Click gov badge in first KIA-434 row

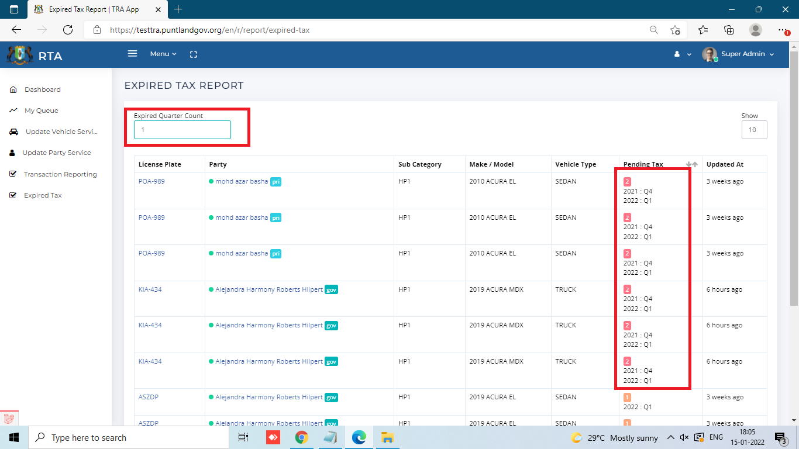pos(331,289)
